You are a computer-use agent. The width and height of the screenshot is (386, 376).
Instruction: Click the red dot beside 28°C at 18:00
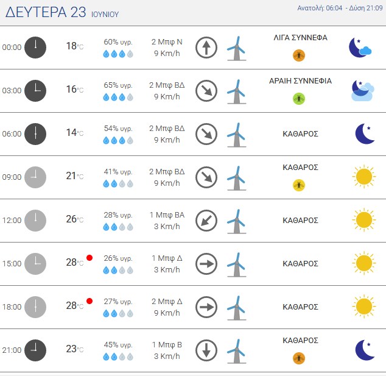pyautogui.click(x=89, y=301)
